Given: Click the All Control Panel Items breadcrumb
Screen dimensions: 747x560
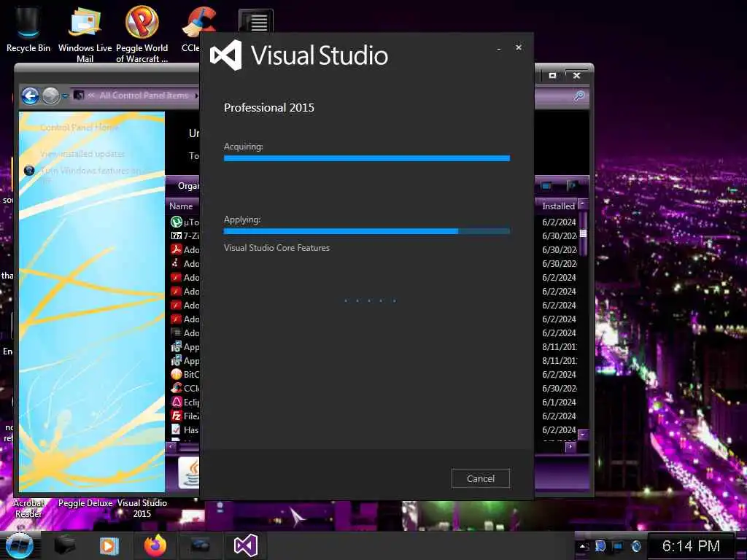Looking at the screenshot, I should (144, 96).
